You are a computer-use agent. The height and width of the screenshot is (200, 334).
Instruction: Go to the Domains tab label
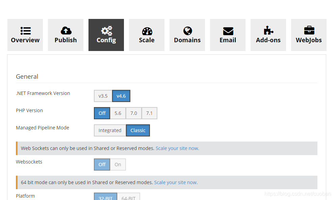pos(187,40)
